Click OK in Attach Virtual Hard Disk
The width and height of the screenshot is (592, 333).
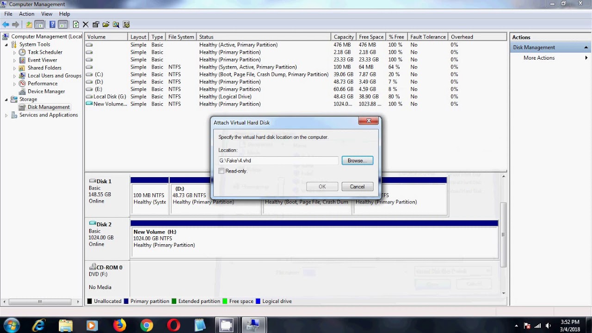[322, 187]
